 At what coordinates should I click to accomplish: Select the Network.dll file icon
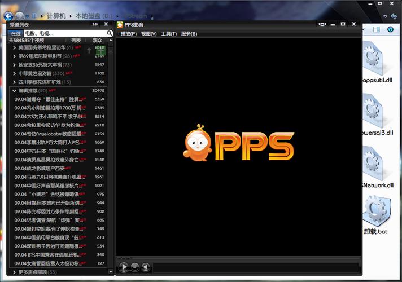click(373, 163)
